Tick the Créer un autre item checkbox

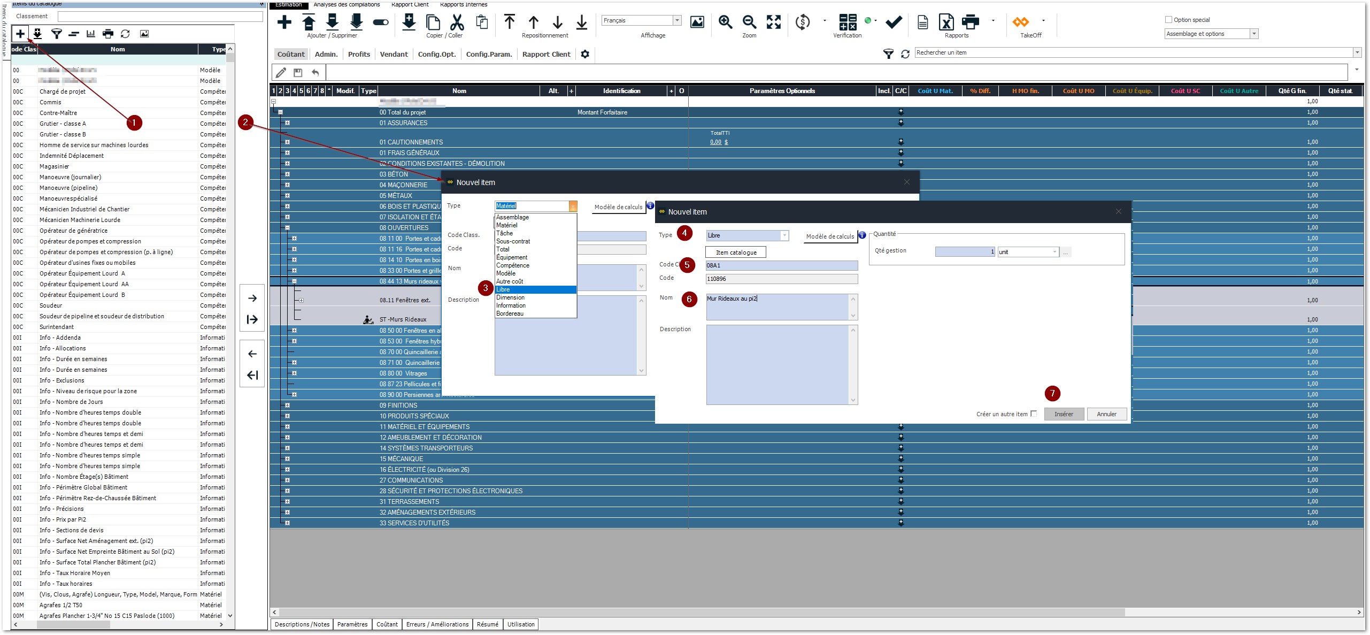[x=1034, y=414]
